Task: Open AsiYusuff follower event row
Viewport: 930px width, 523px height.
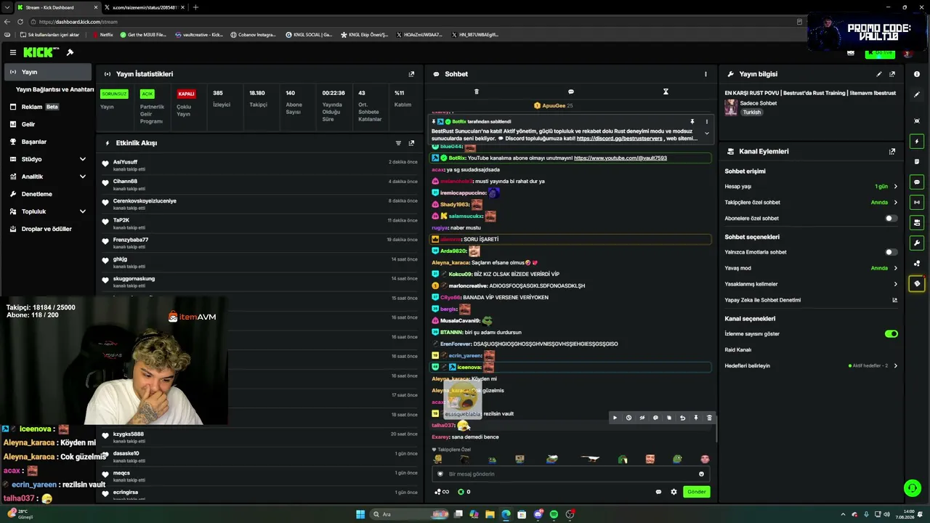Action: pyautogui.click(x=260, y=165)
